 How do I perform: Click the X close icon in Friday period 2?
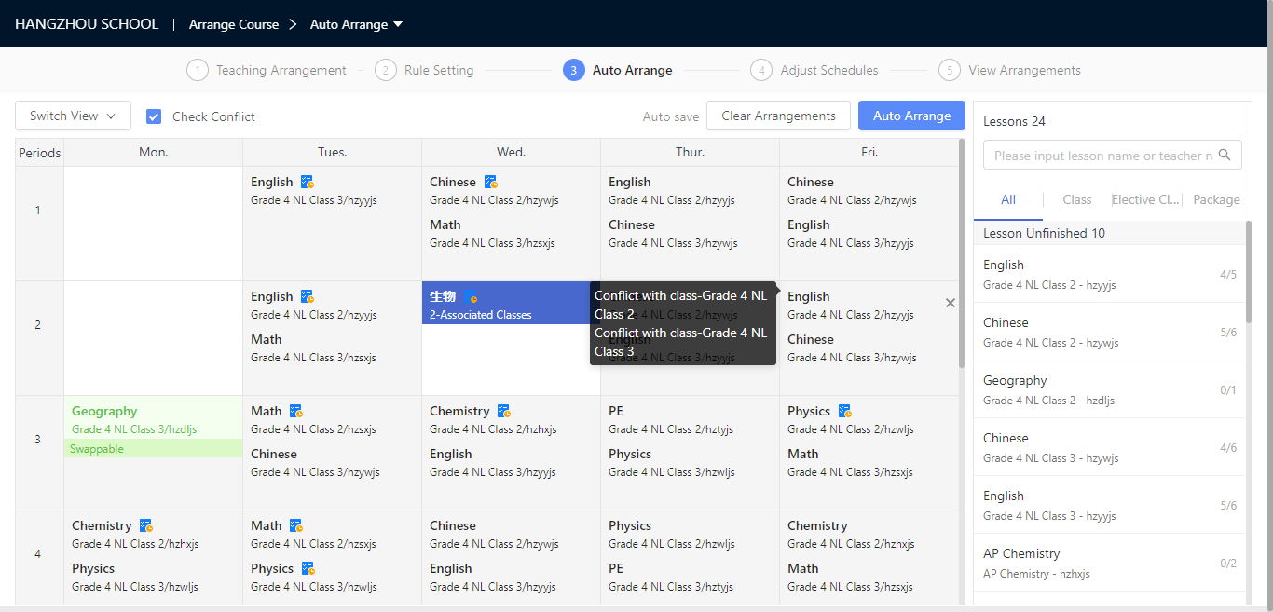pos(951,303)
